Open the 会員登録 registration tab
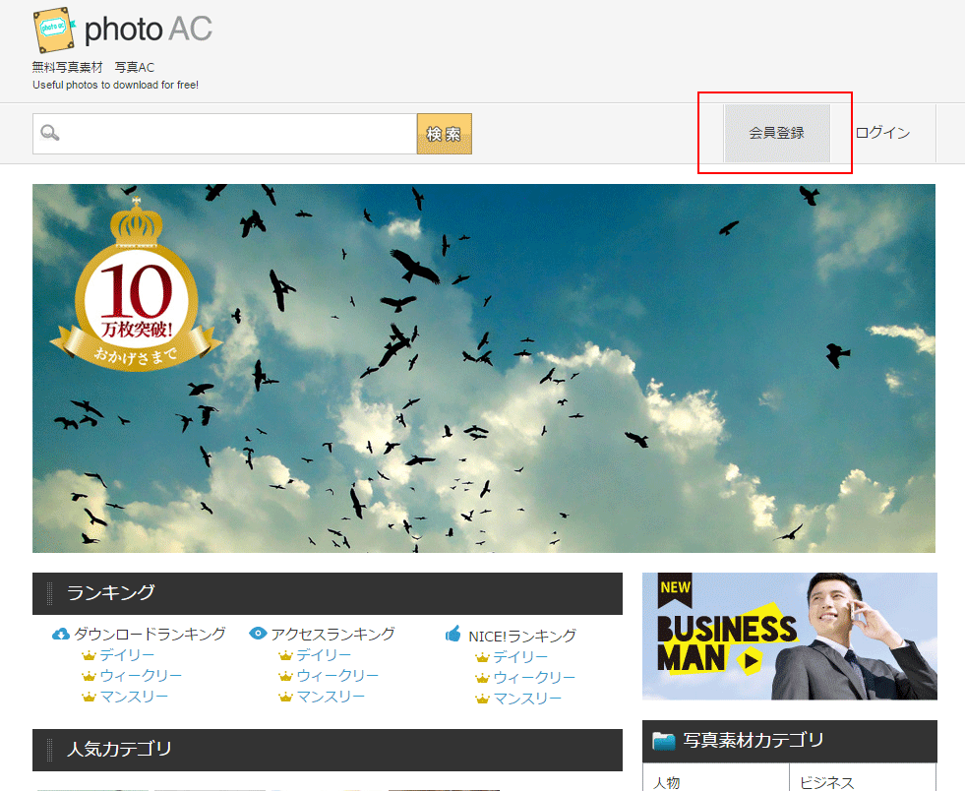Image resolution: width=965 pixels, height=791 pixels. pyautogui.click(x=777, y=133)
